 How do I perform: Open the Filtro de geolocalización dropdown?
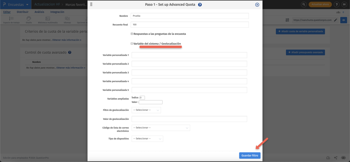point(146,110)
